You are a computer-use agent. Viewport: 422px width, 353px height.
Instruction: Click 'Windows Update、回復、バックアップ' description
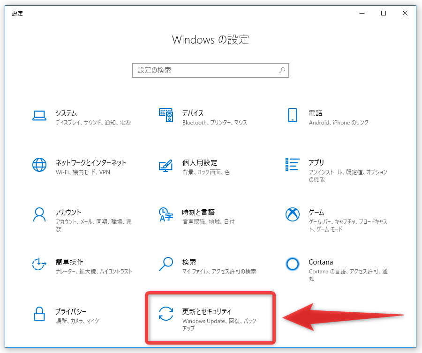tap(219, 324)
